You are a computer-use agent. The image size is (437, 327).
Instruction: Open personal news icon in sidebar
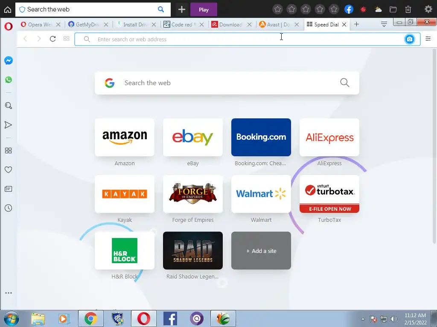click(x=9, y=189)
